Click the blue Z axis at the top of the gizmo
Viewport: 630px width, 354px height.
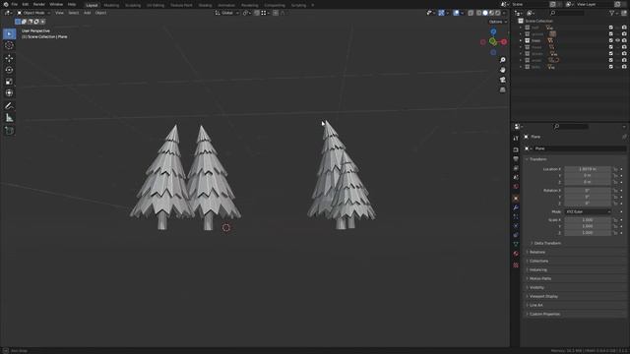click(x=493, y=31)
